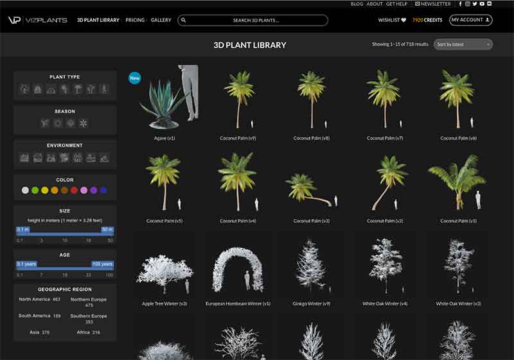
Task: Click the Wishlist heart icon
Action: coord(403,21)
